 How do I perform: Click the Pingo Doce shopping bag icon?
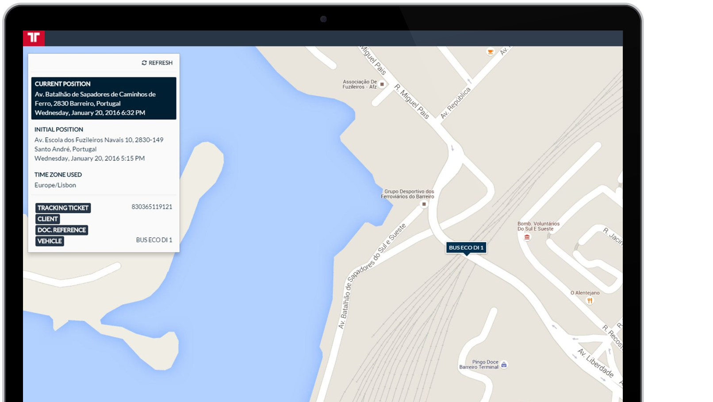coord(504,365)
